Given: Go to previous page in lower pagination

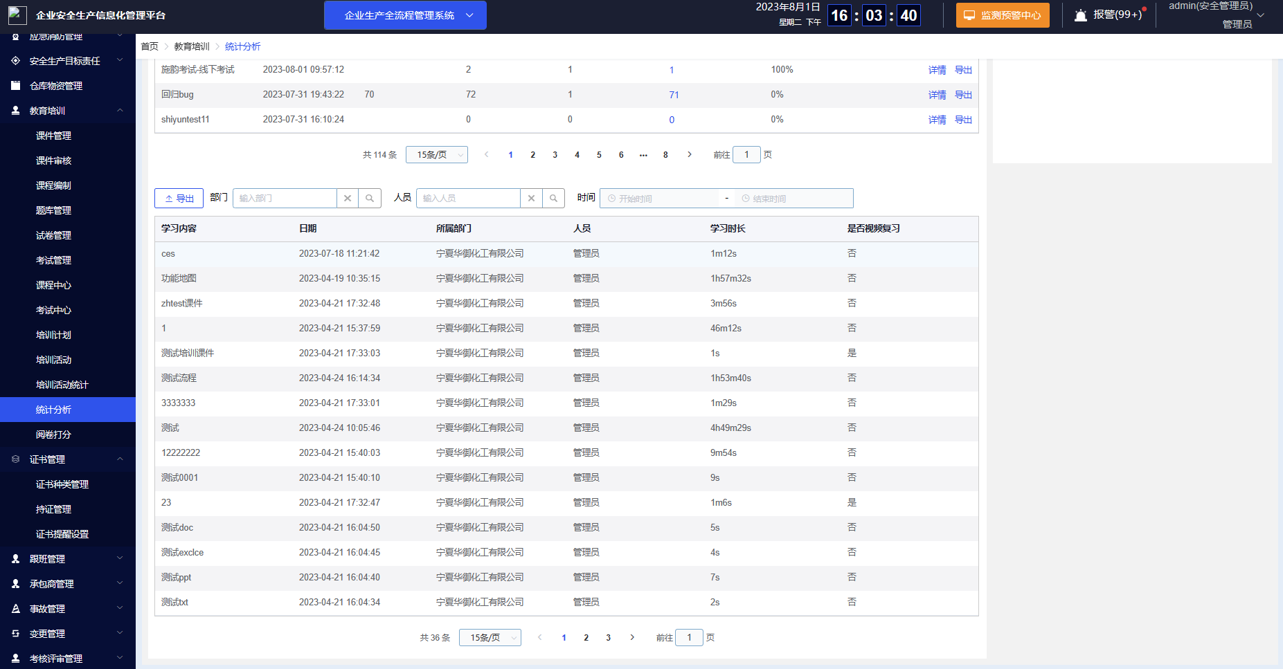Looking at the screenshot, I should click(x=540, y=638).
